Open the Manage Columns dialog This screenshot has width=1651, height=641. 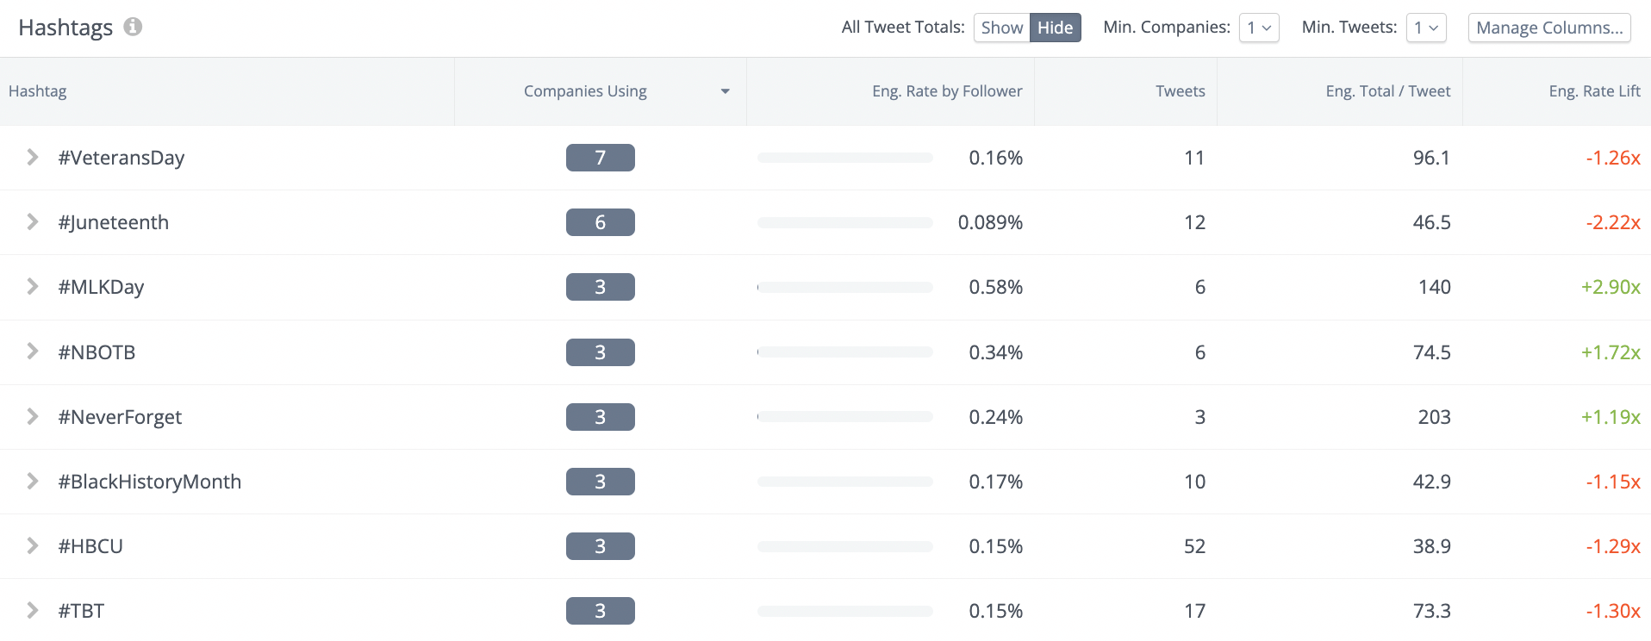coord(1548,27)
